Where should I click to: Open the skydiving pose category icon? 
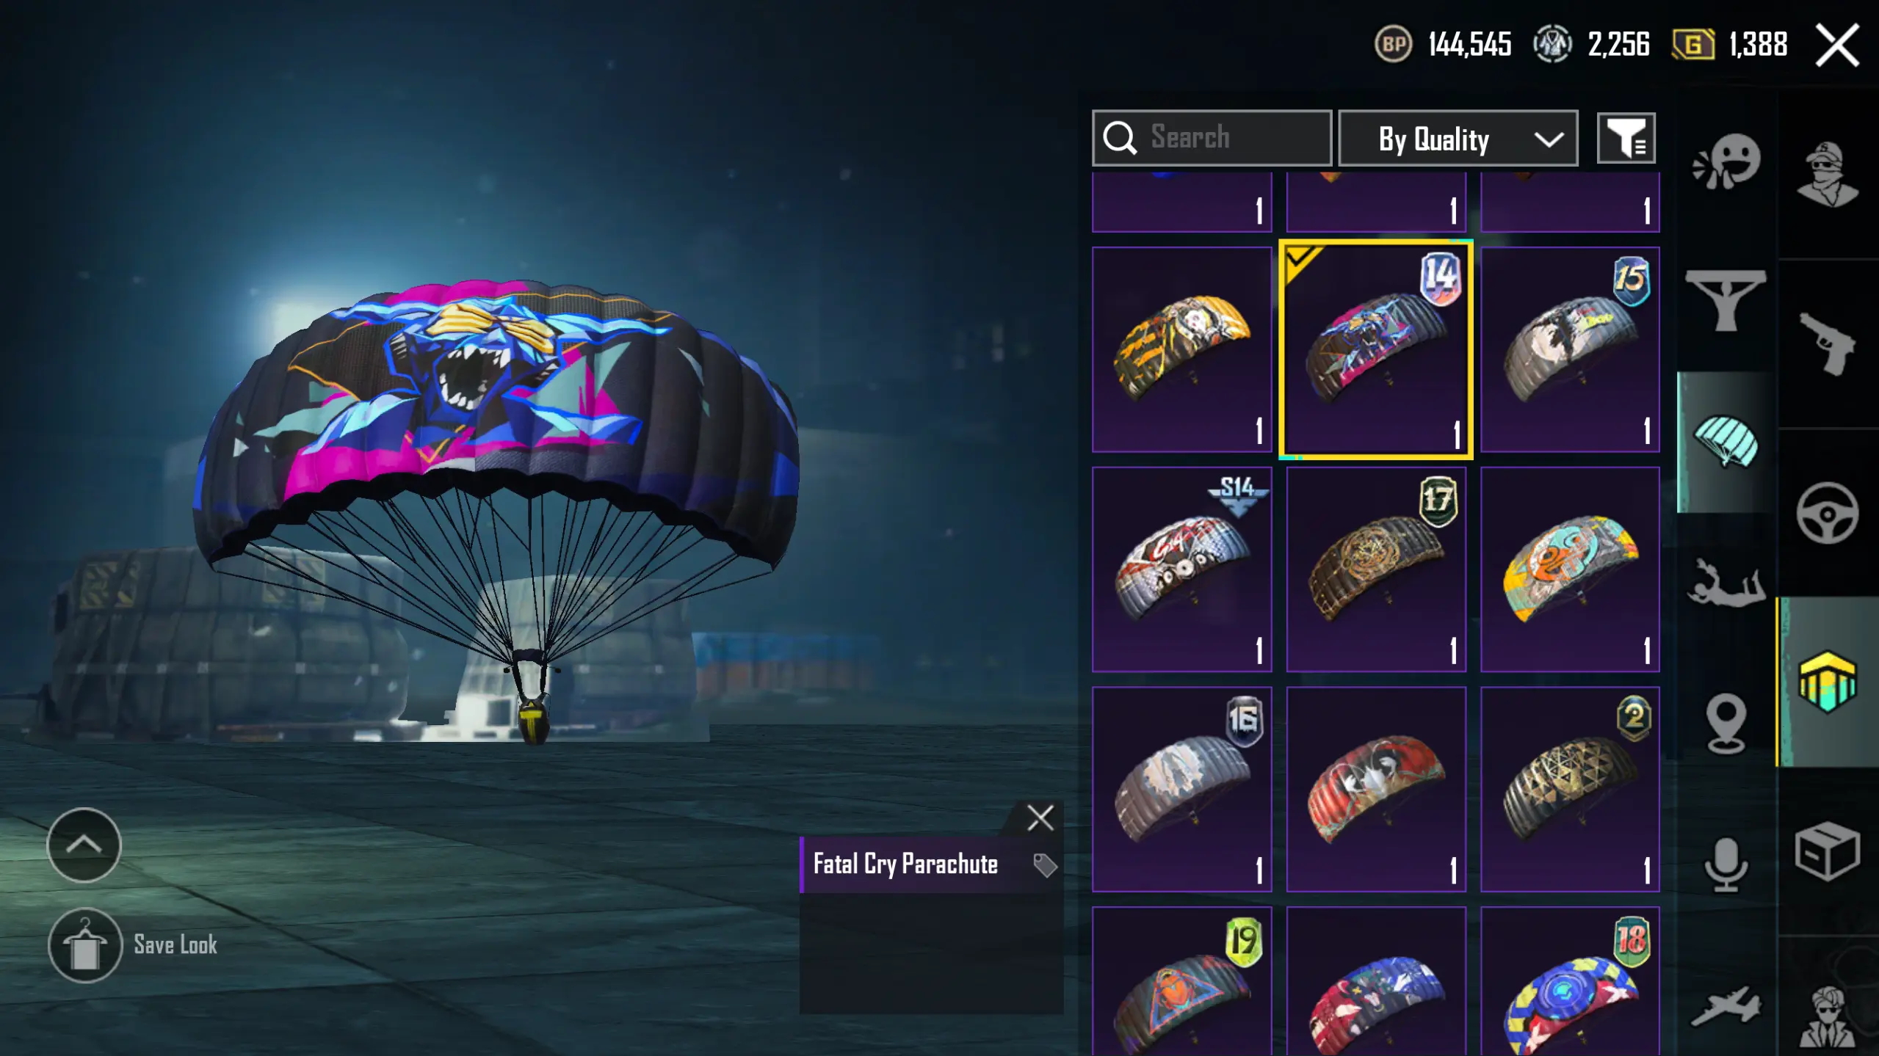(x=1726, y=583)
